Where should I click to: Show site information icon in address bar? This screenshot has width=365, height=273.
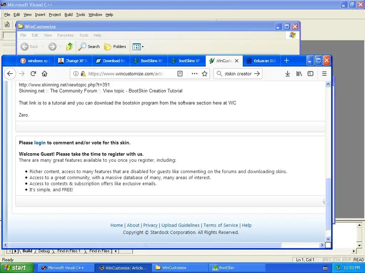point(76,74)
